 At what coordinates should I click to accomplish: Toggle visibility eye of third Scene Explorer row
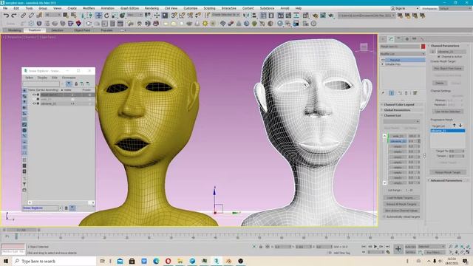click(x=34, y=103)
